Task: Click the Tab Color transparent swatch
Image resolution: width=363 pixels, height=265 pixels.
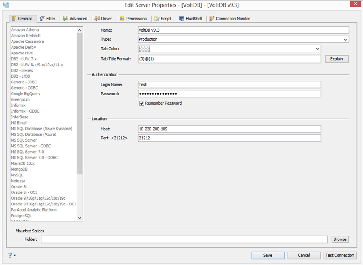Action: pos(144,49)
